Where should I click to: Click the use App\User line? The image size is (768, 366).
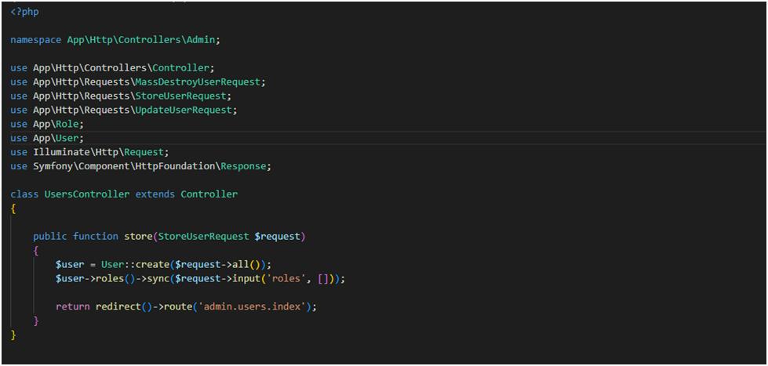[x=47, y=138]
